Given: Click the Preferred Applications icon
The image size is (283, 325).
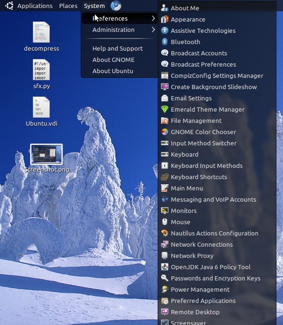Looking at the screenshot, I should 165,301.
